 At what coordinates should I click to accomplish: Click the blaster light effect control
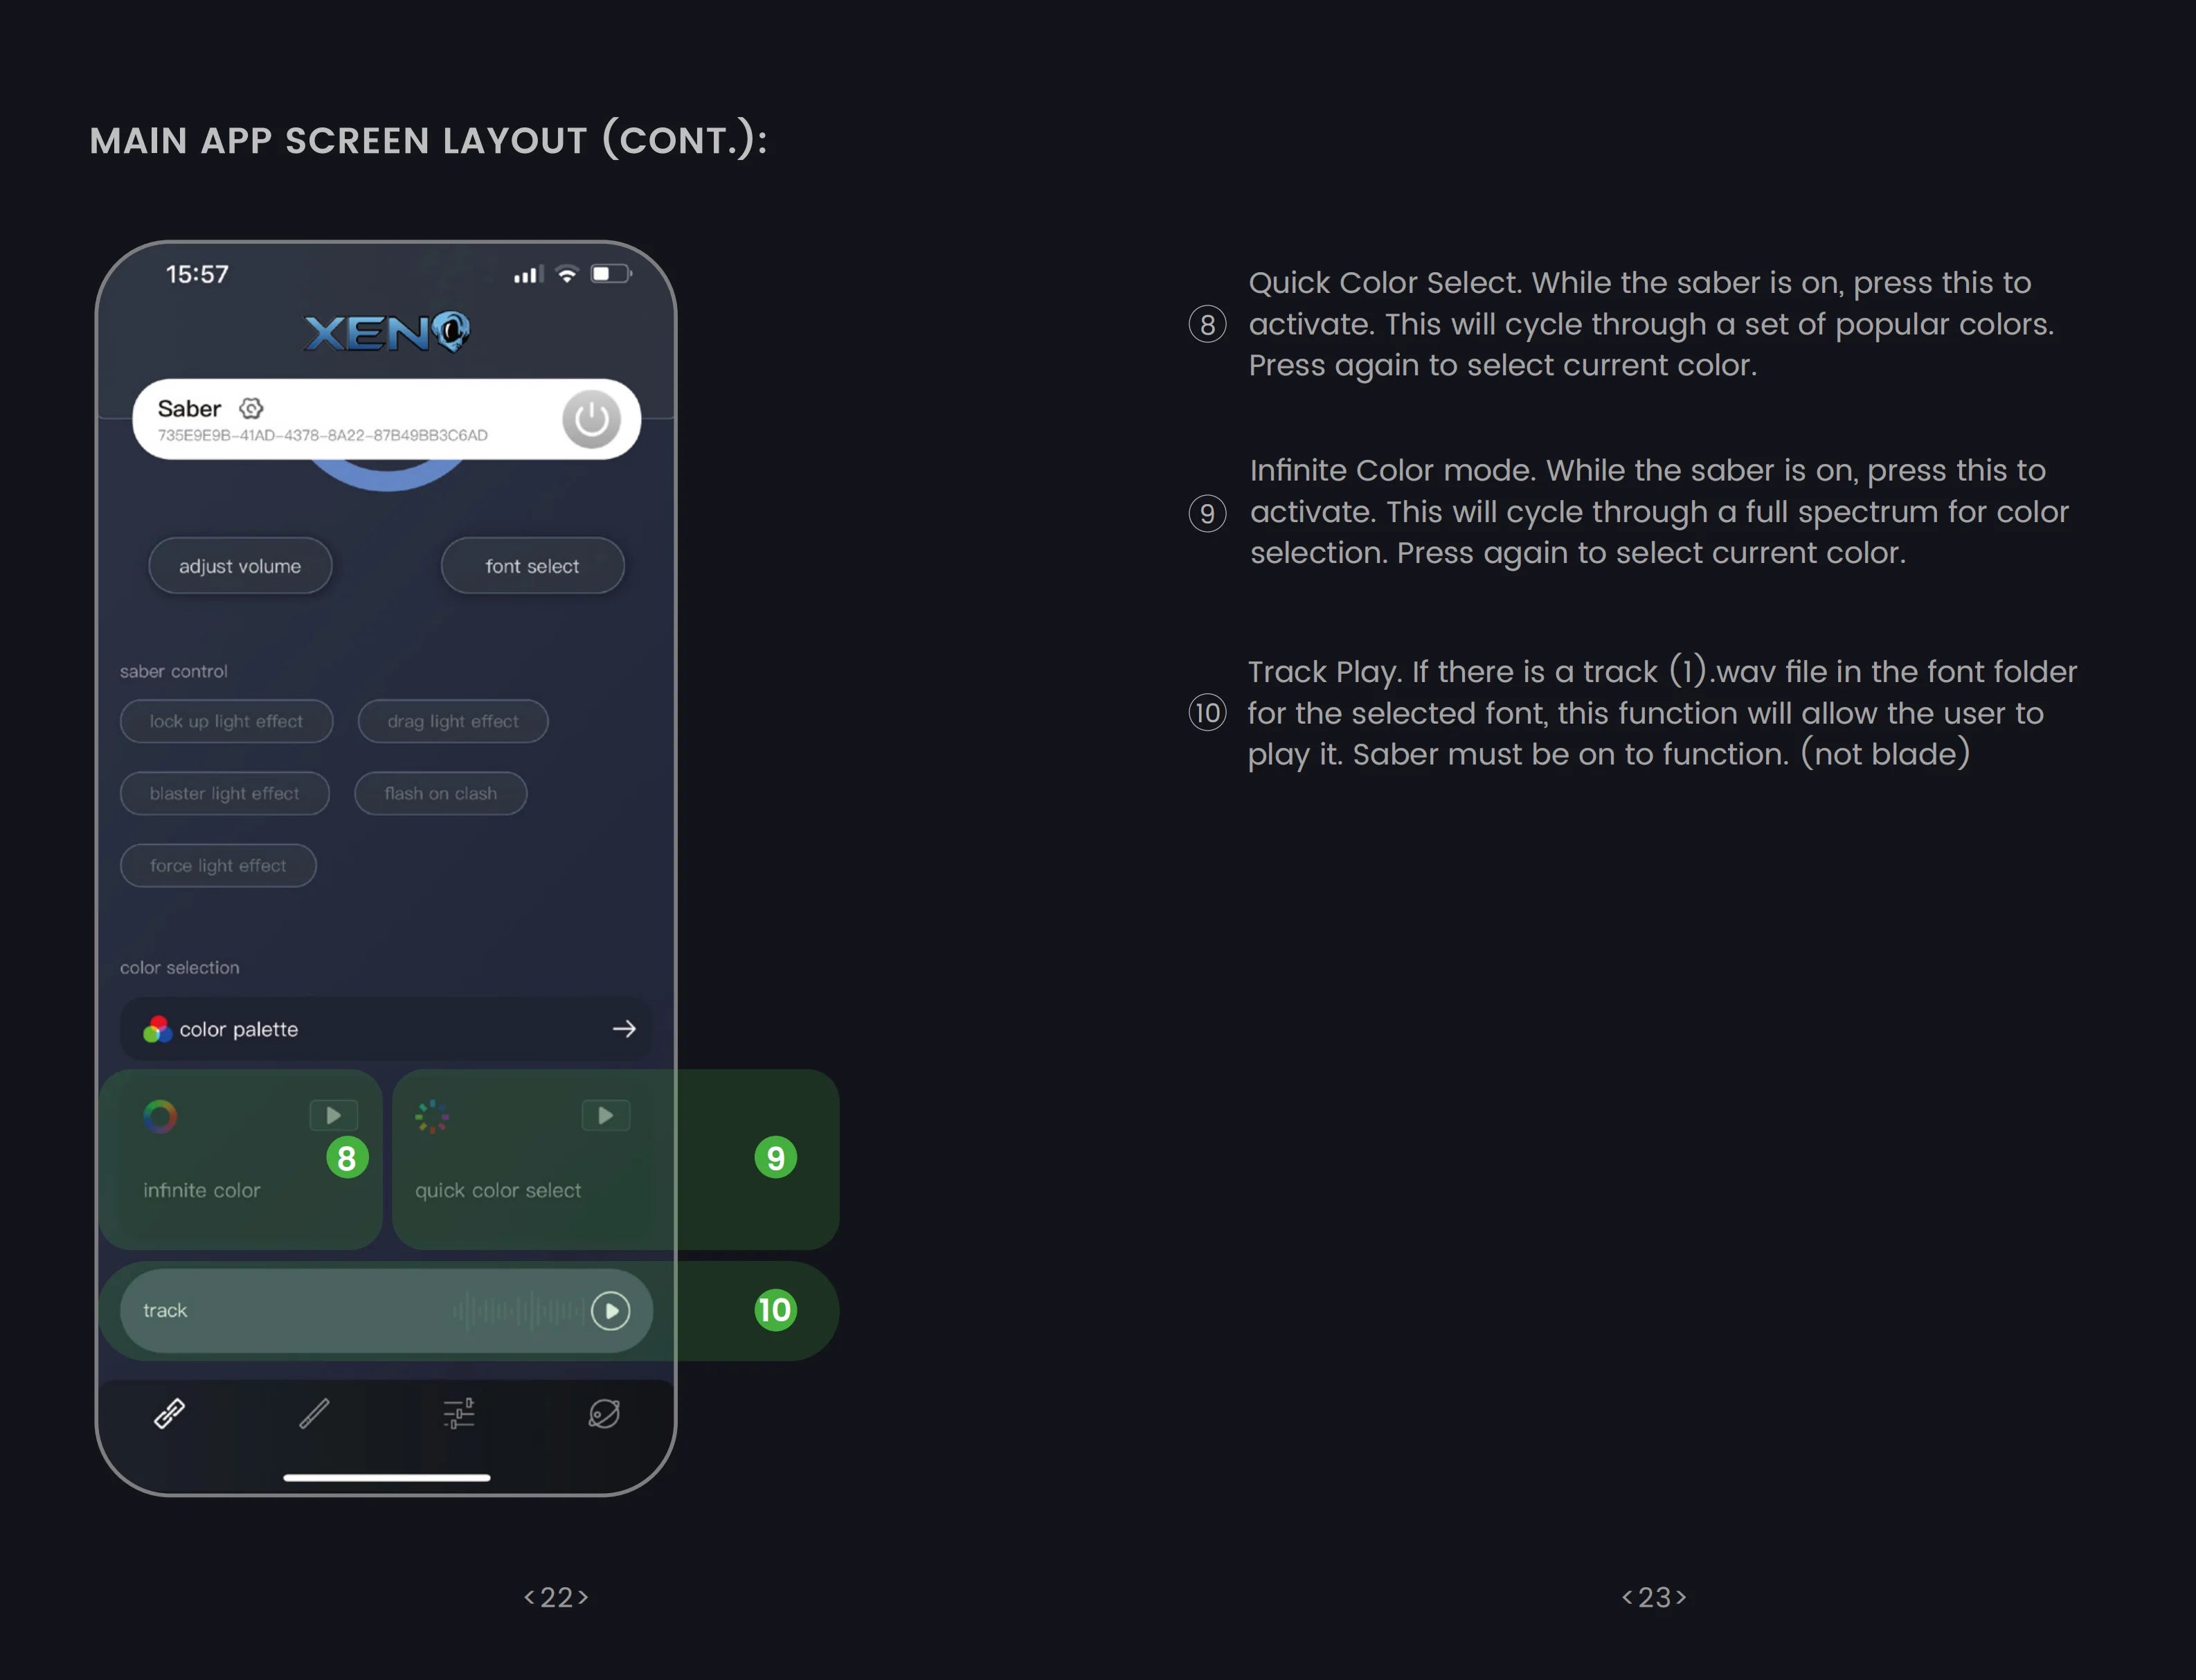coord(224,792)
